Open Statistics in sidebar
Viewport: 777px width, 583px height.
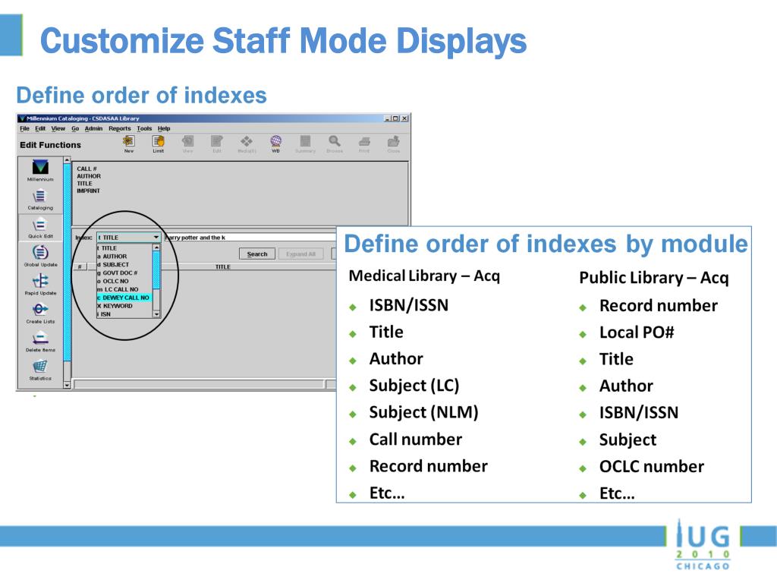pyautogui.click(x=40, y=370)
